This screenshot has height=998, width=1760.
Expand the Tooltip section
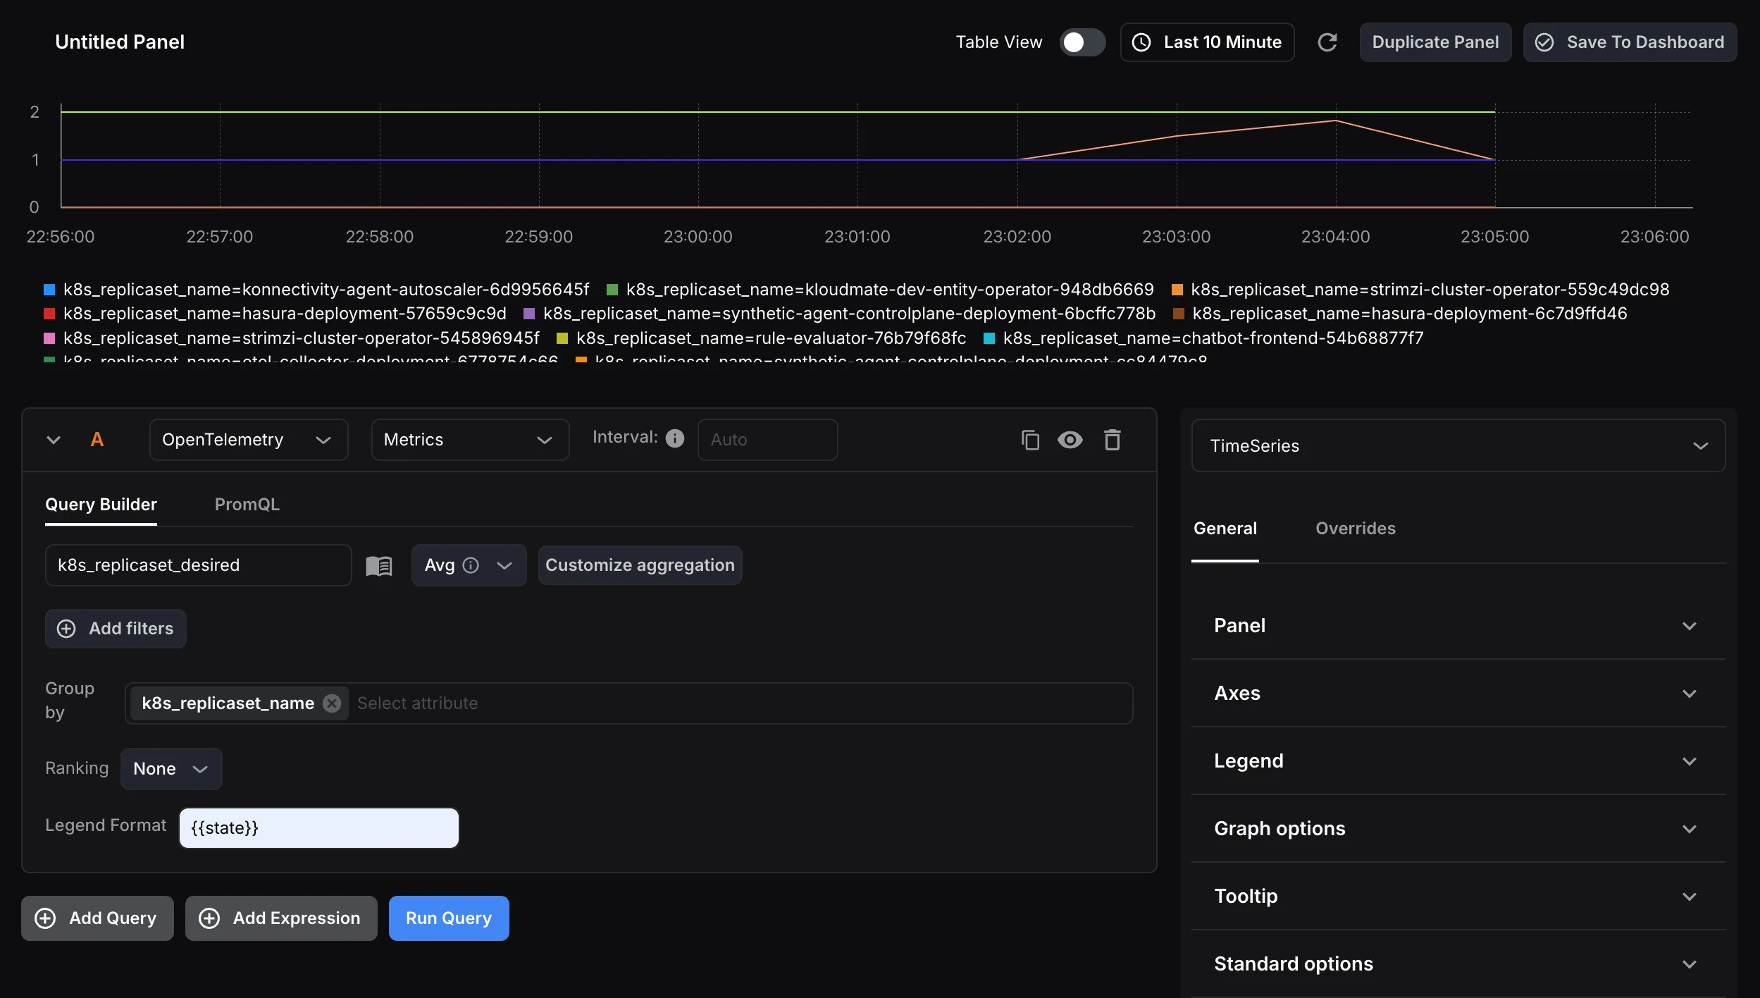click(1458, 897)
